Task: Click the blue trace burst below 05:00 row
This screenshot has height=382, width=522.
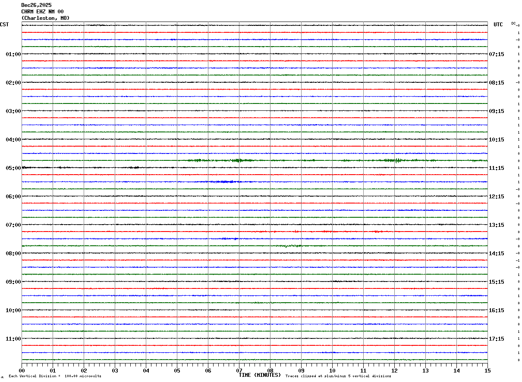Action: [x=224, y=182]
